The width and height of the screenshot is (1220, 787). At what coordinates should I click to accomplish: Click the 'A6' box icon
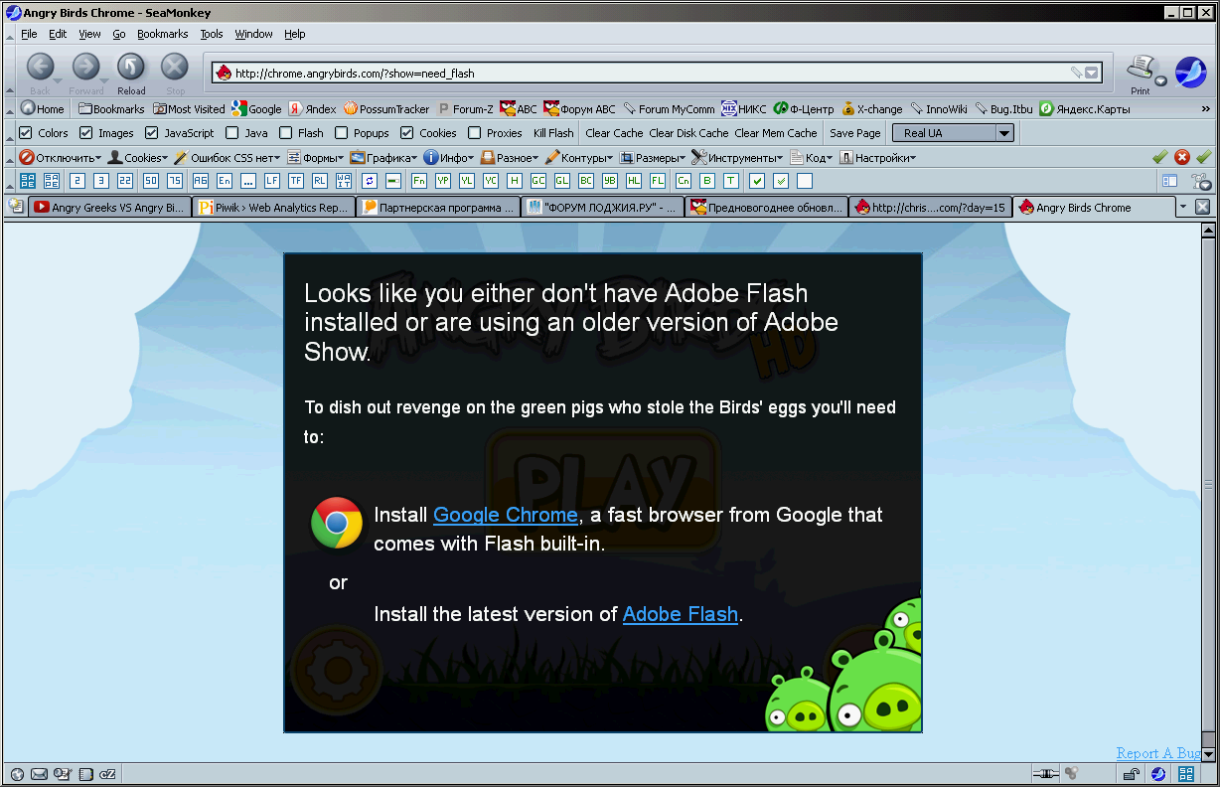[x=201, y=181]
